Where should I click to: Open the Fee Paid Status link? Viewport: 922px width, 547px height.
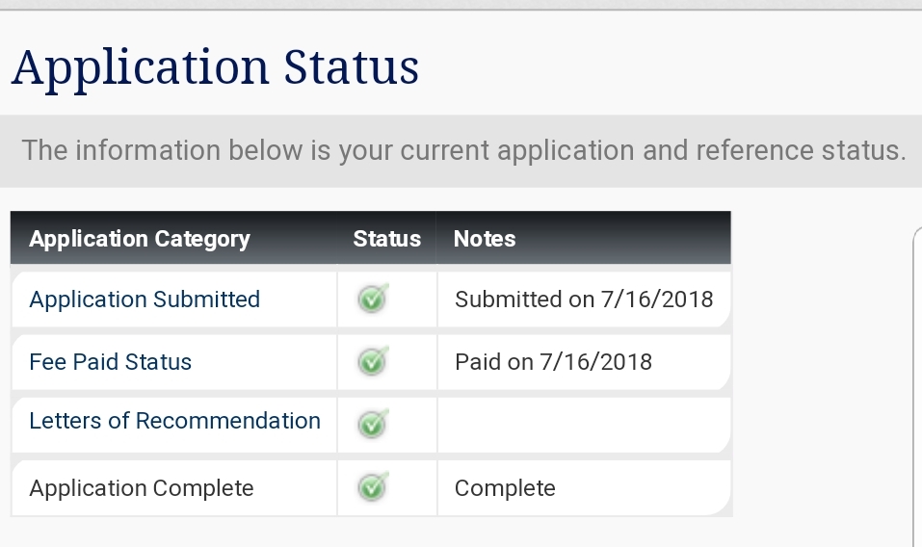(x=111, y=362)
